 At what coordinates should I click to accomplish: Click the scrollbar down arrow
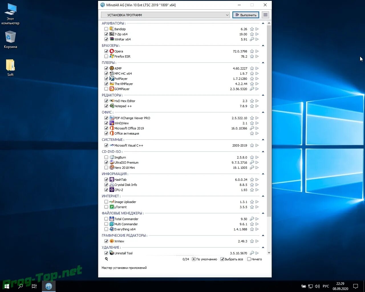click(x=269, y=253)
